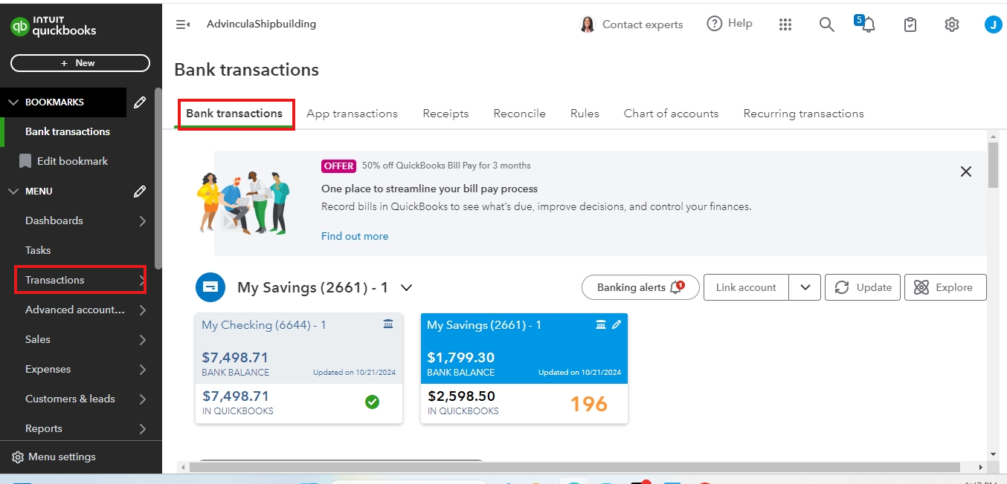This screenshot has width=1007, height=484.
Task: Click the atom icon on Explore button
Action: (x=921, y=287)
